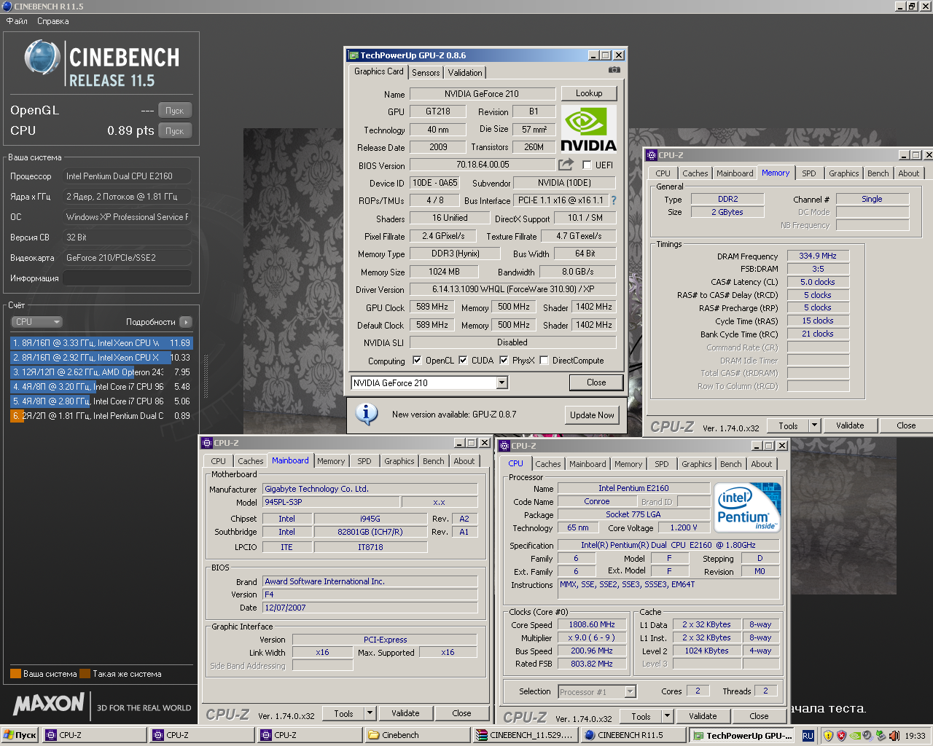Image resolution: width=933 pixels, height=746 pixels.
Task: Click the Информация input field
Action: point(127,278)
